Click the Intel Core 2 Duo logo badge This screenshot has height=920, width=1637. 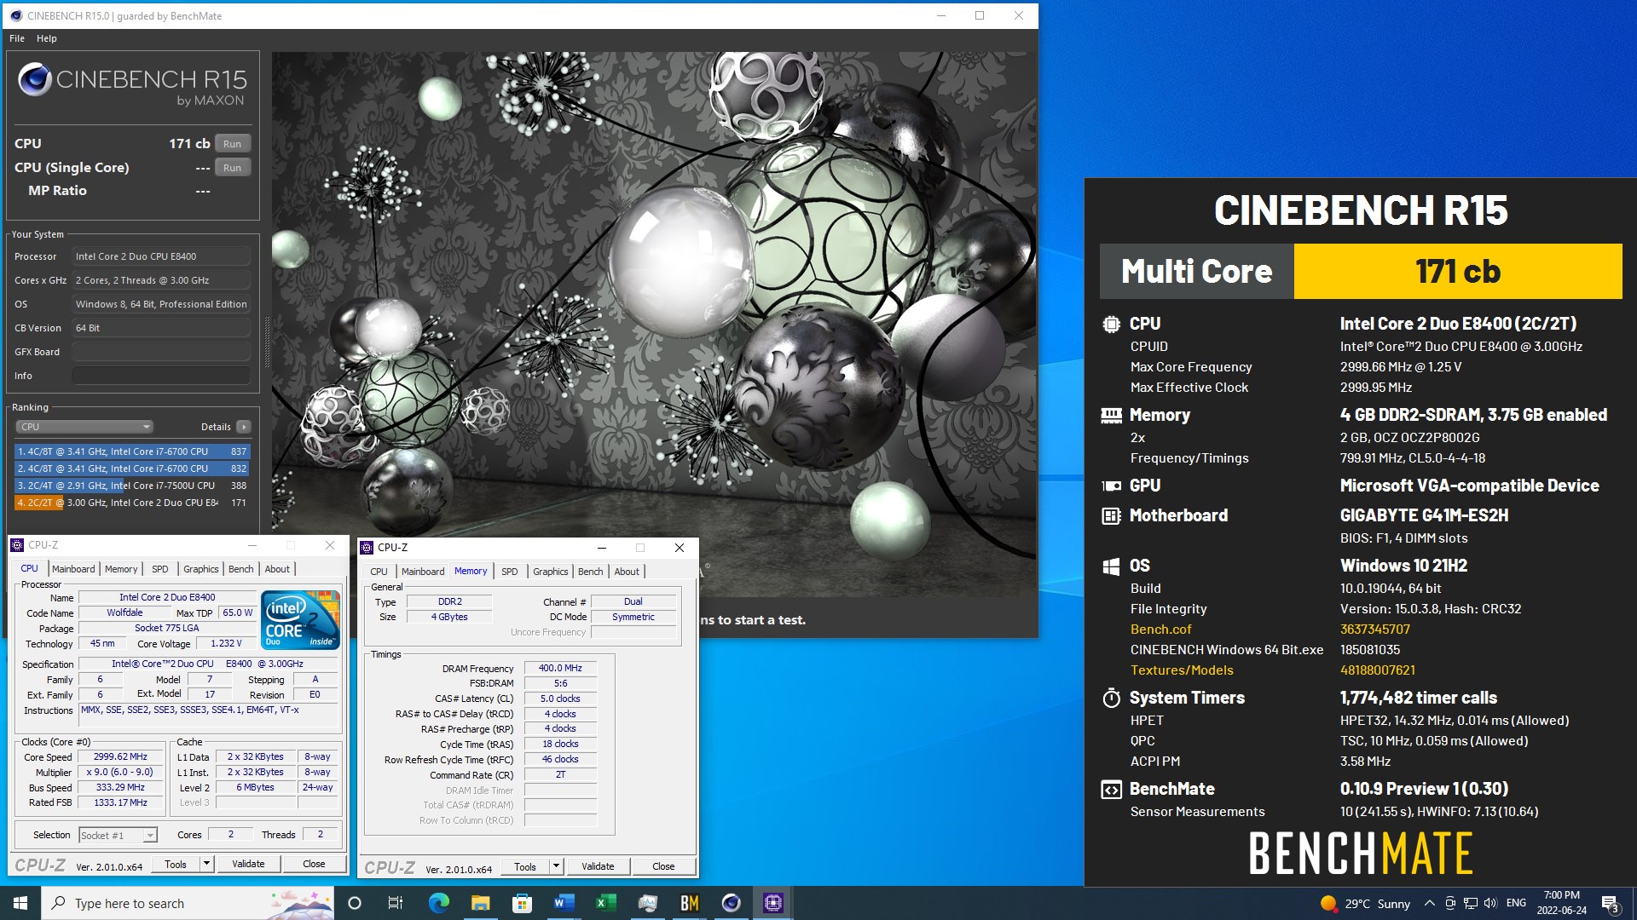coord(301,619)
